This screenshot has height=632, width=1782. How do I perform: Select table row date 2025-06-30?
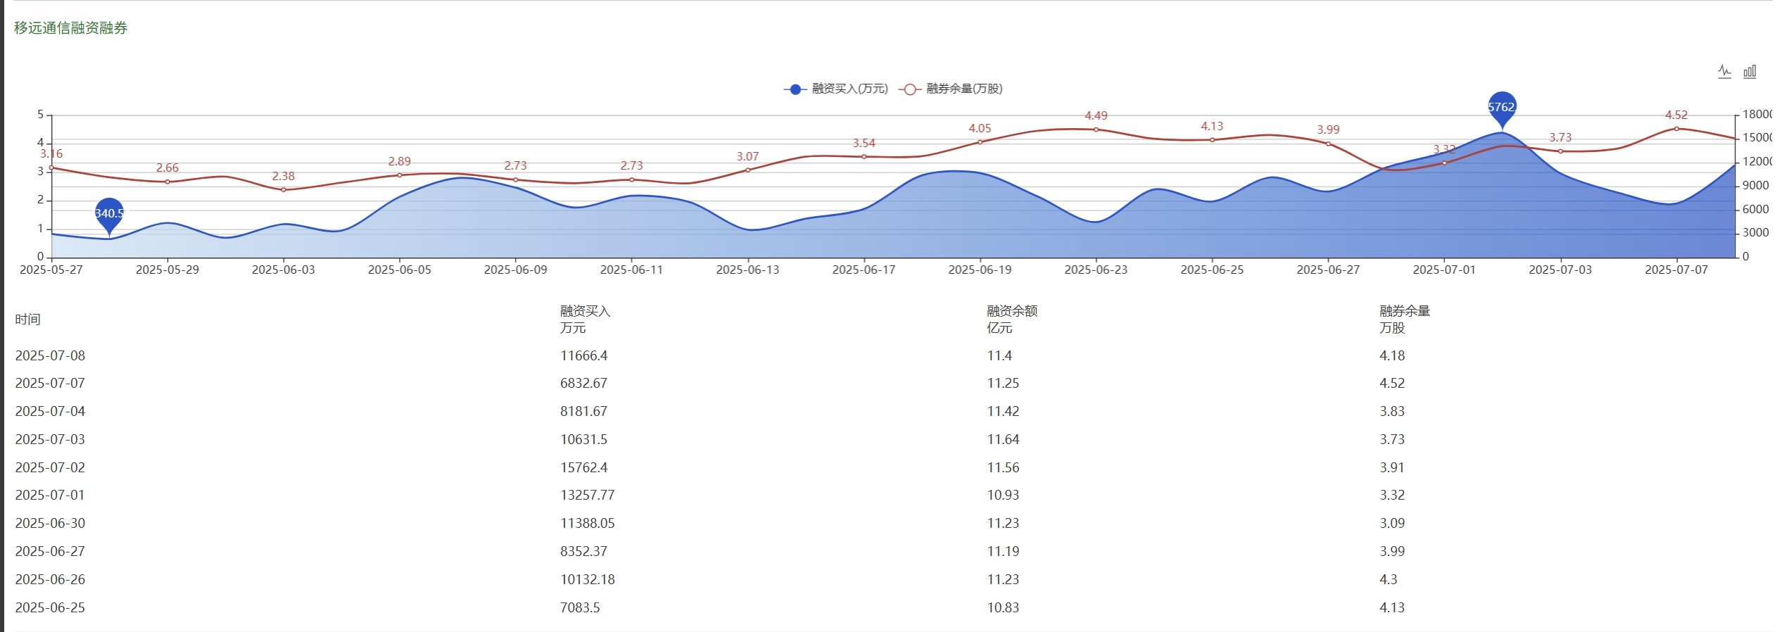(x=50, y=524)
